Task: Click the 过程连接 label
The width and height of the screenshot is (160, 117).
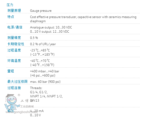Action: coord(14,88)
